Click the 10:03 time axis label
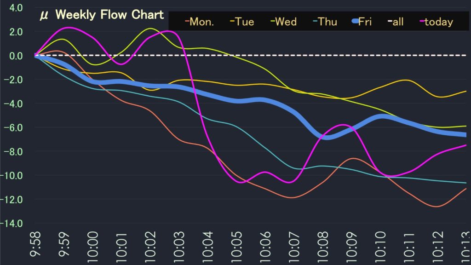Image resolution: width=471 pixels, height=265 pixels. (x=179, y=247)
